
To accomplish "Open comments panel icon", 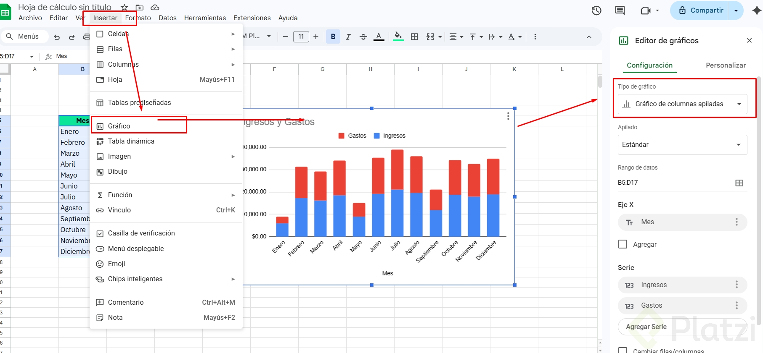I will [x=620, y=10].
